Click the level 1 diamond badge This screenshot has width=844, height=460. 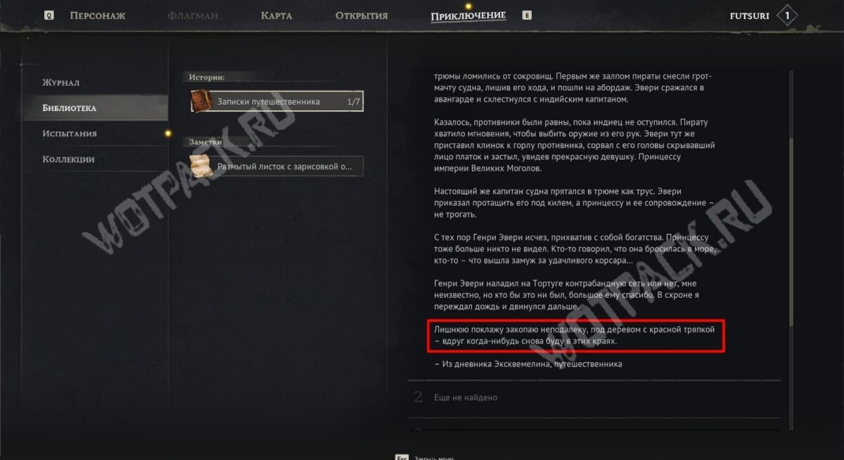786,15
